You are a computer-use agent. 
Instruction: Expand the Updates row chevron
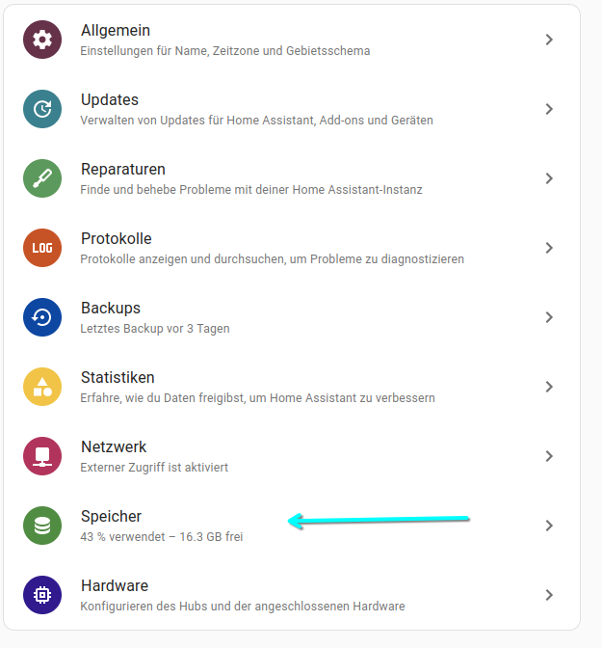(x=549, y=109)
